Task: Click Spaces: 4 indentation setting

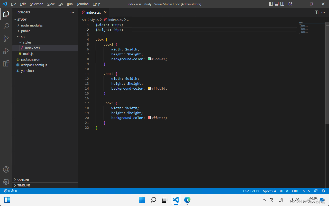Action: (269, 191)
